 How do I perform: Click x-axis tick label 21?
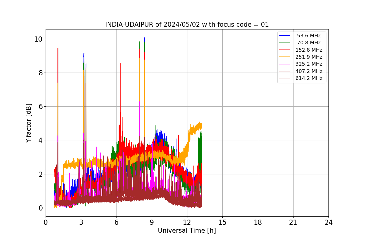pos(293,222)
